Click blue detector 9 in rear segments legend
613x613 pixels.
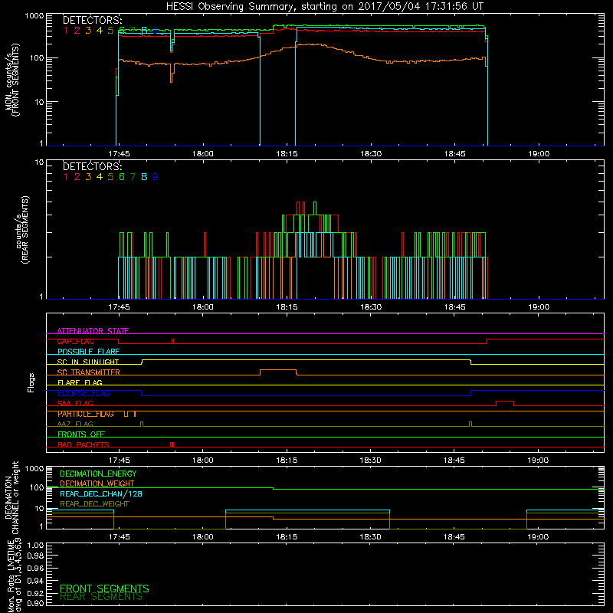[x=156, y=177]
